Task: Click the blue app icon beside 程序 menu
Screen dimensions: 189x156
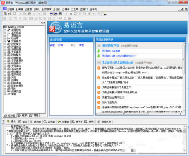Action: pos(5,9)
